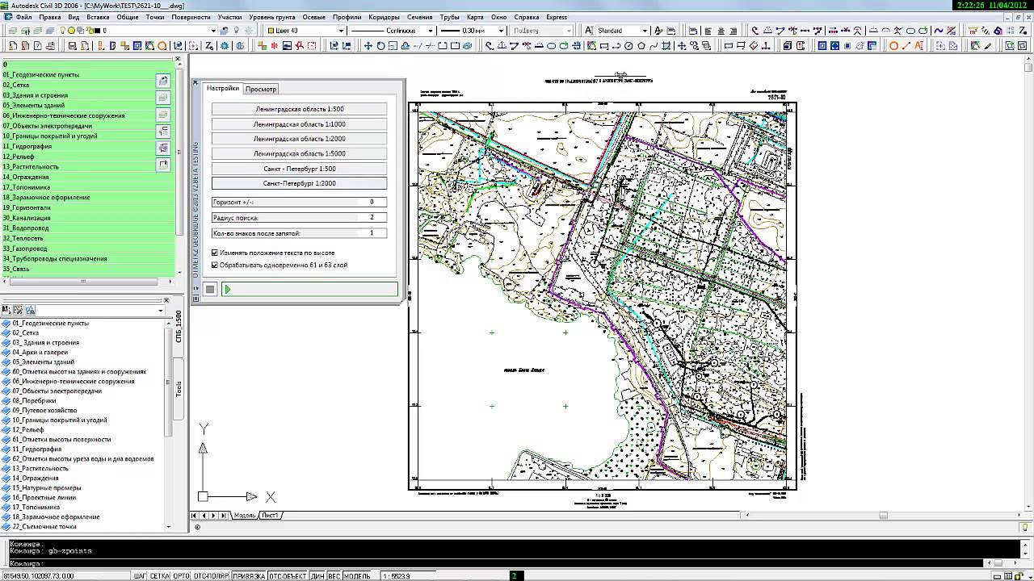
Task: Select the Hatch pattern tool icon
Action: click(x=666, y=46)
